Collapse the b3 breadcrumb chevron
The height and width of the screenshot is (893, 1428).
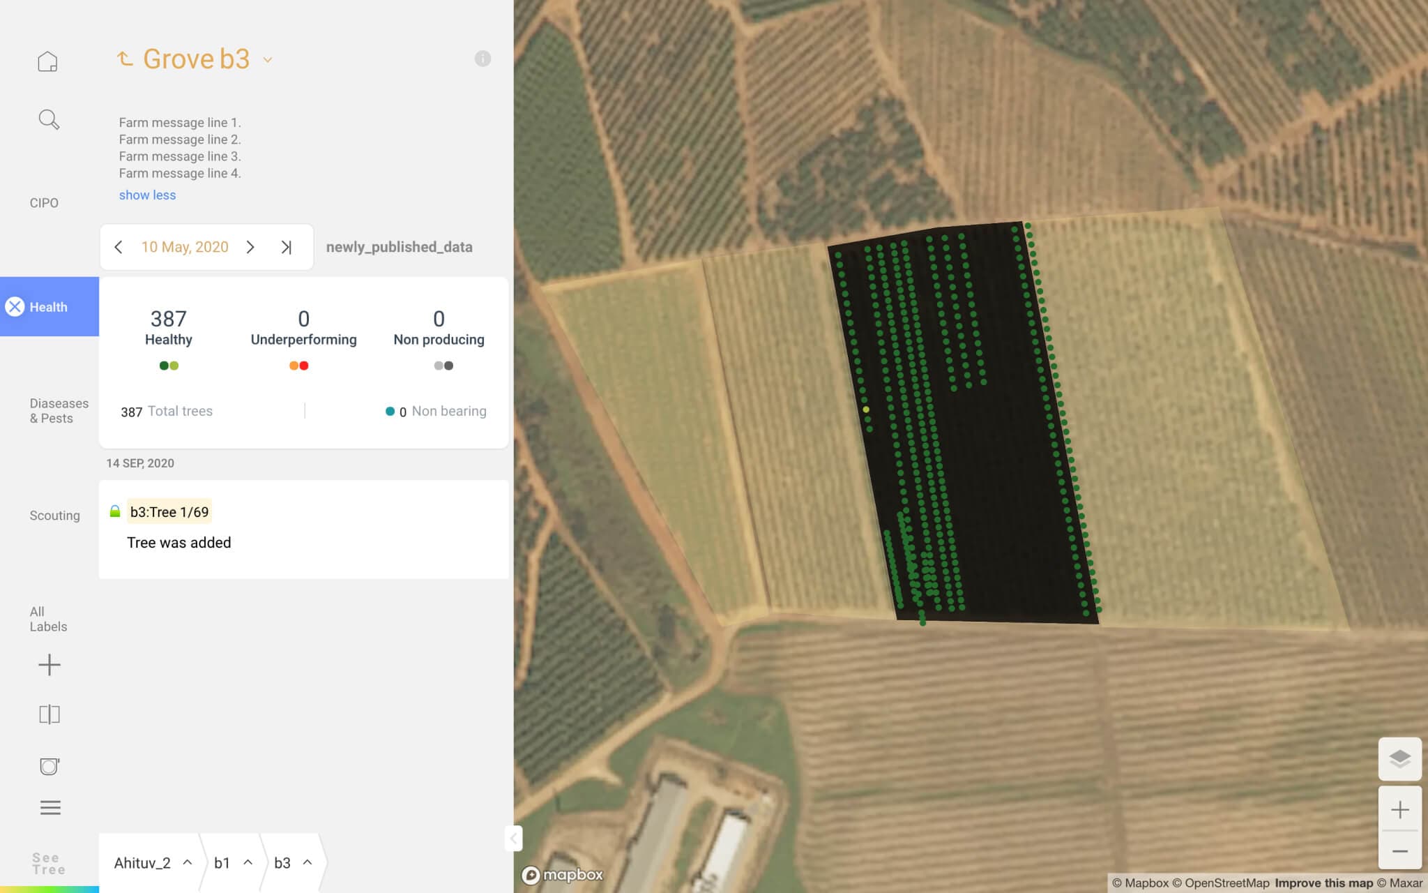point(307,862)
